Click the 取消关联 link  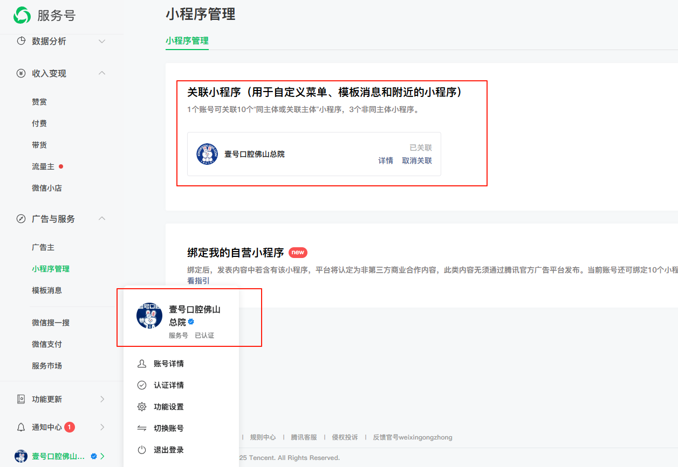[417, 161]
